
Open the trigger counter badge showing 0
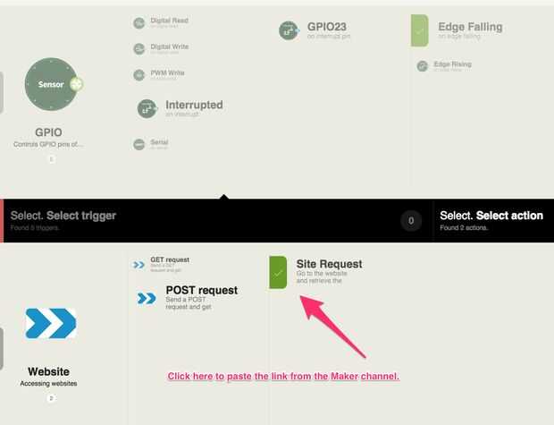pos(411,221)
